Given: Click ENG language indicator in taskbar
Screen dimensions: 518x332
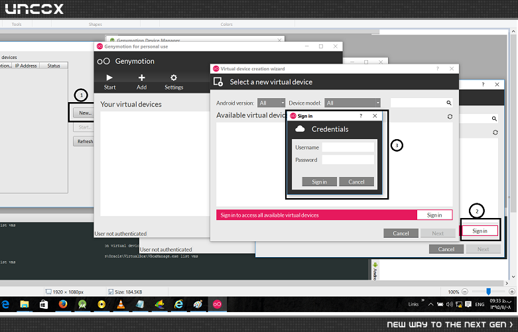Looking at the screenshot, I should (x=480, y=304).
